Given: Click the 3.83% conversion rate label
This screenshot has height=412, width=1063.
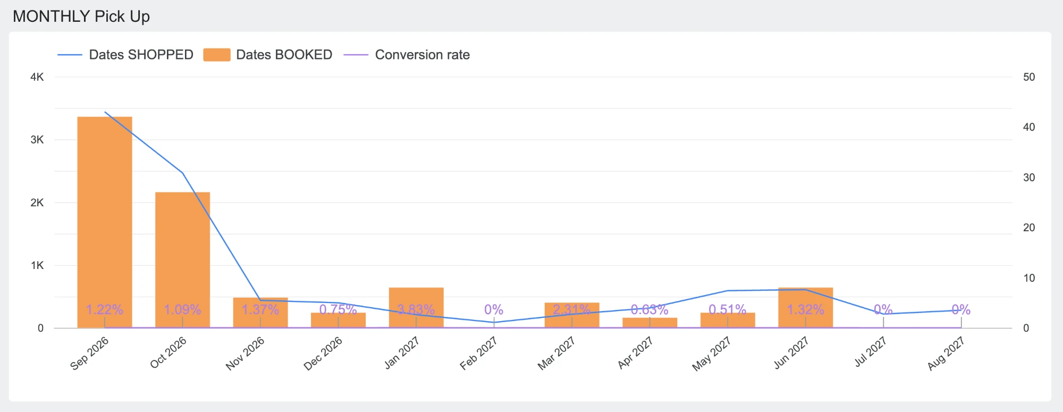Looking at the screenshot, I should tap(416, 309).
